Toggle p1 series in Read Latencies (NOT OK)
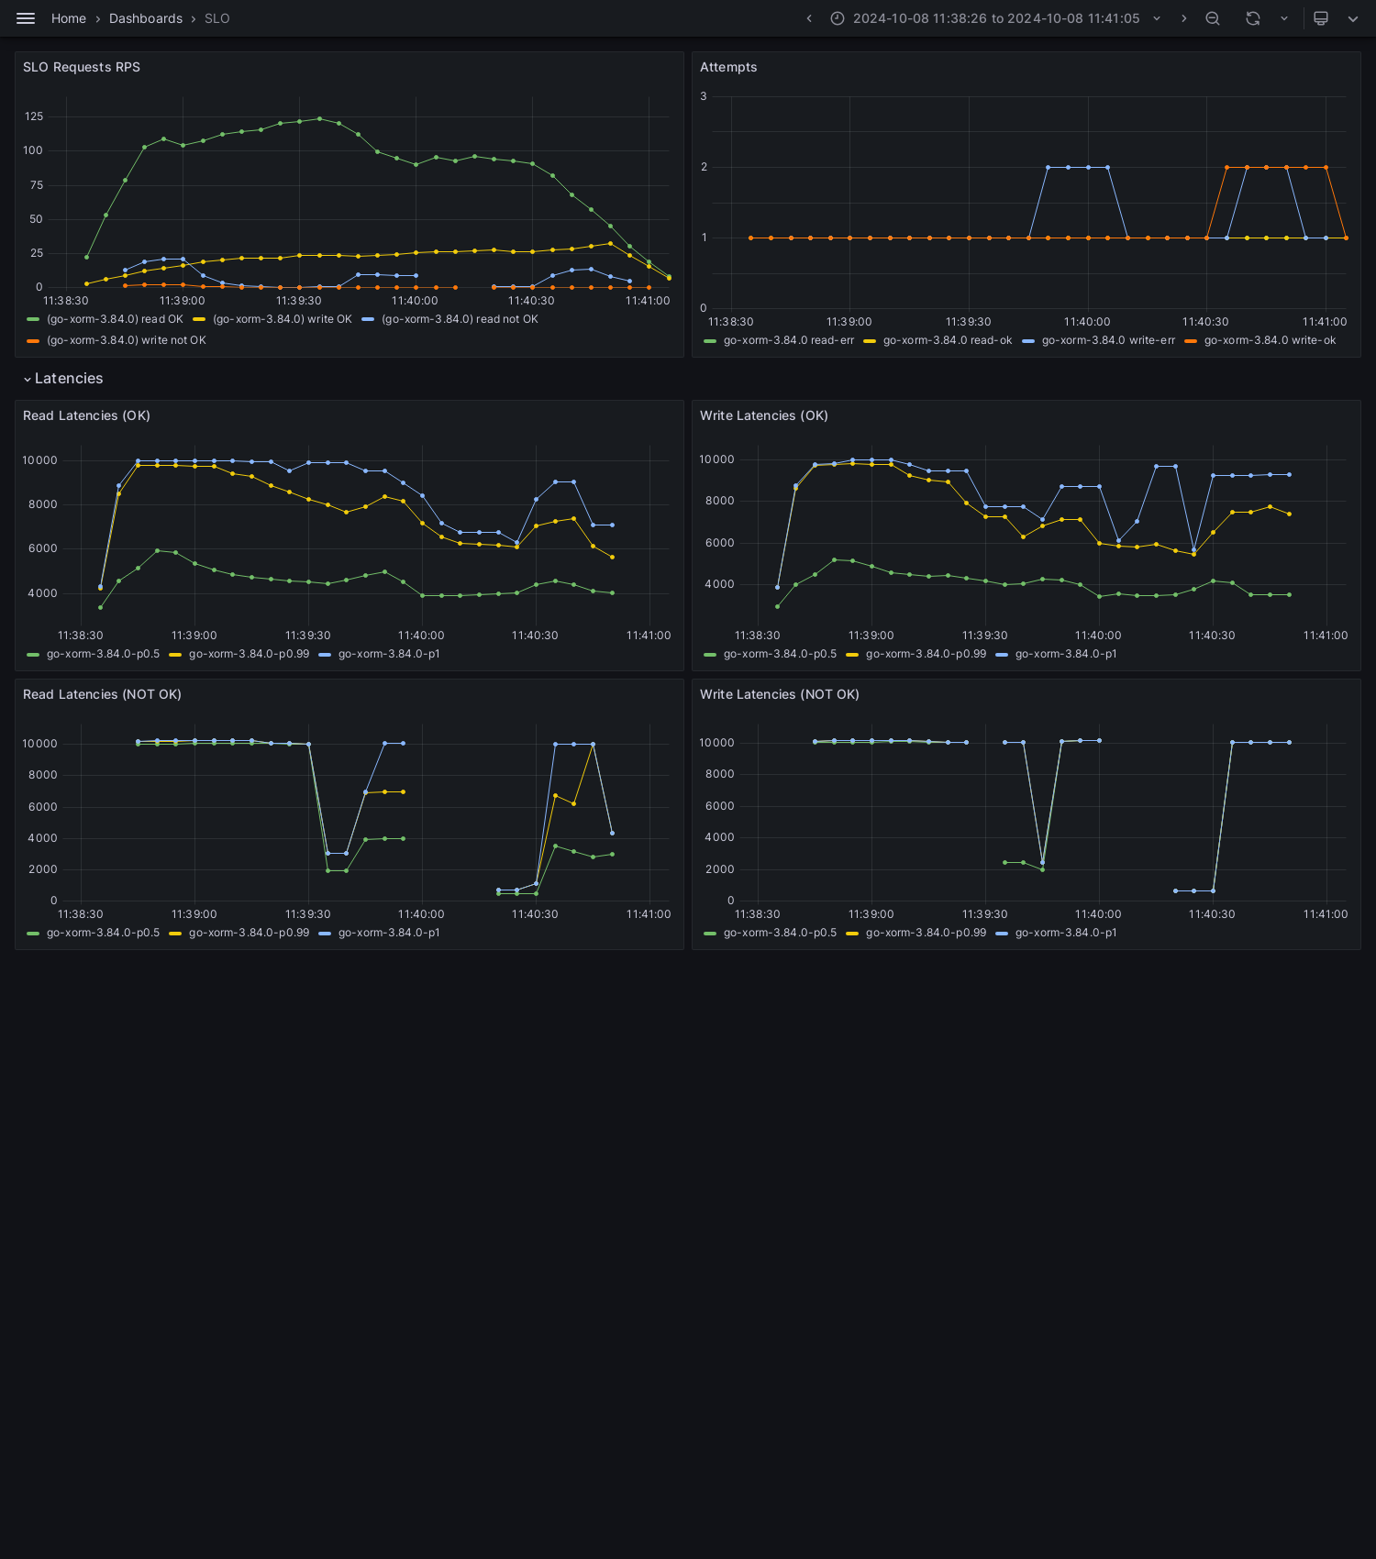Viewport: 1376px width, 1559px height. coord(389,933)
